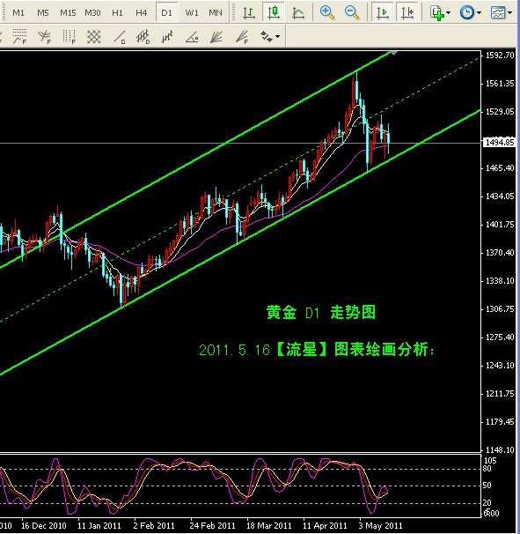
Task: Zoom in on the chart
Action: 326,13
